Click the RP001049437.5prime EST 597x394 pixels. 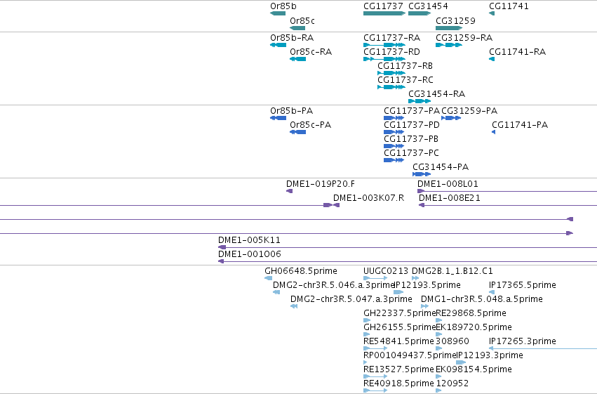tap(365, 362)
